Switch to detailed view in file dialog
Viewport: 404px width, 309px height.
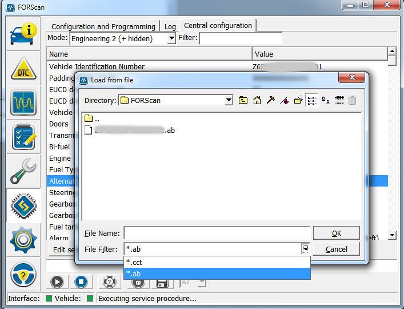339,100
